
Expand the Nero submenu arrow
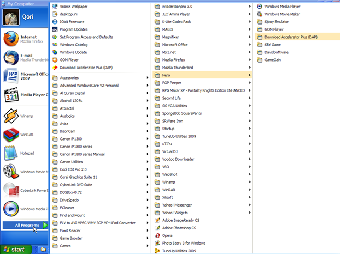(x=250, y=75)
